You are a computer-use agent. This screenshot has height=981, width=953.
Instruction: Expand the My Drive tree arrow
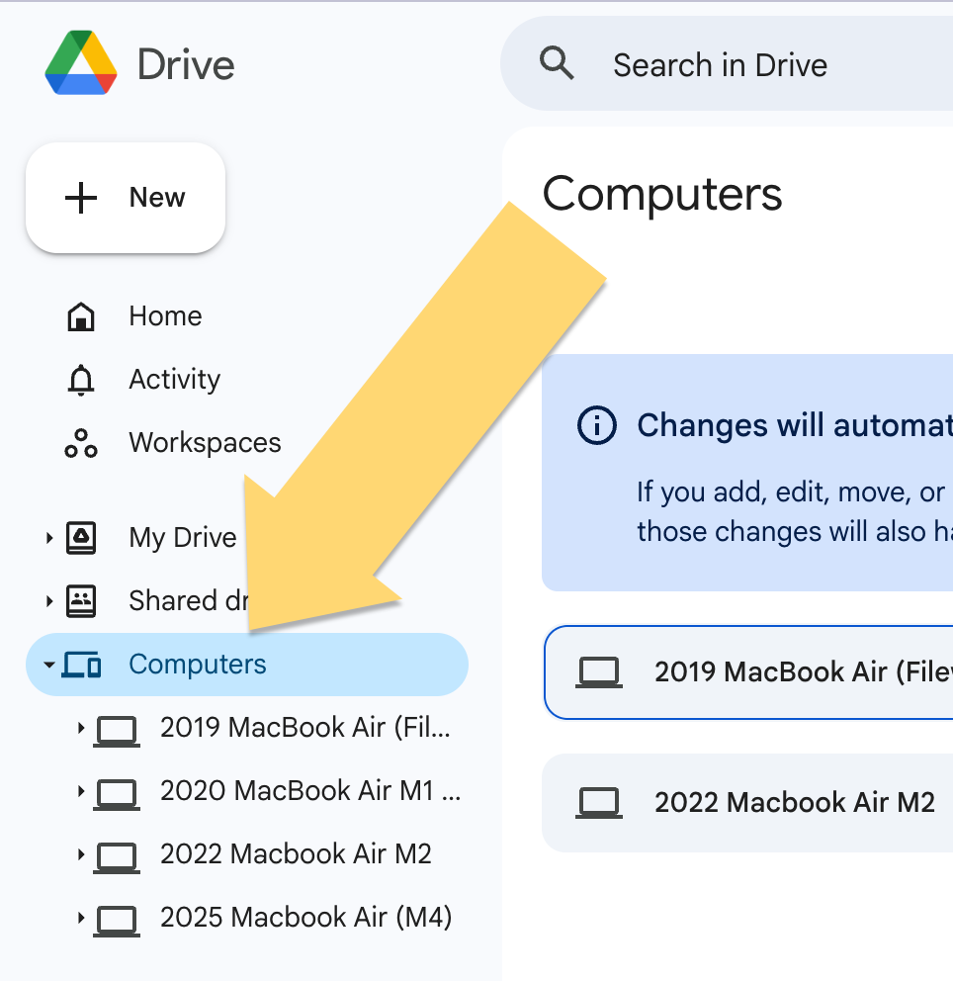pos(49,538)
